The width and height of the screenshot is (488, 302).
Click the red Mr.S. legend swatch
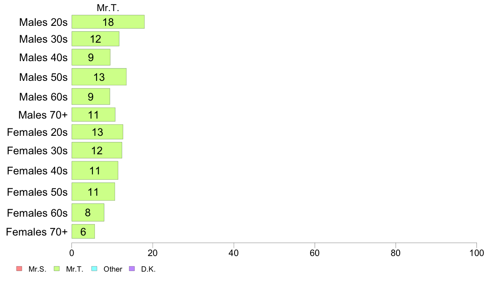coord(19,269)
